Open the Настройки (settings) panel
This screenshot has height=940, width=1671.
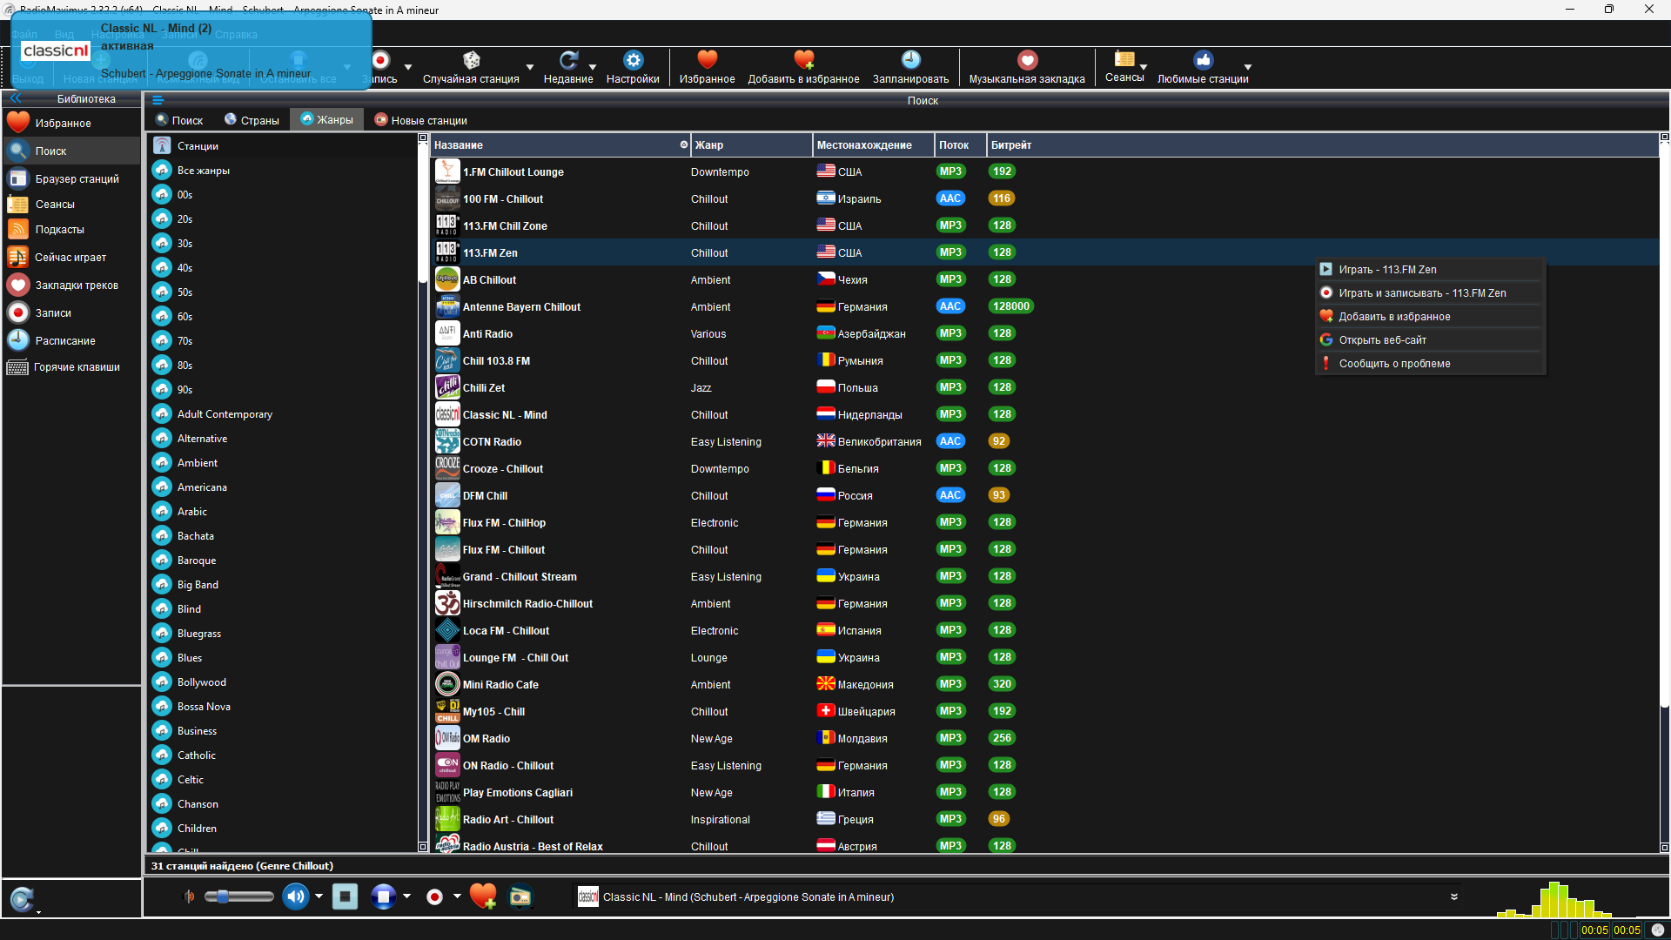tap(633, 67)
